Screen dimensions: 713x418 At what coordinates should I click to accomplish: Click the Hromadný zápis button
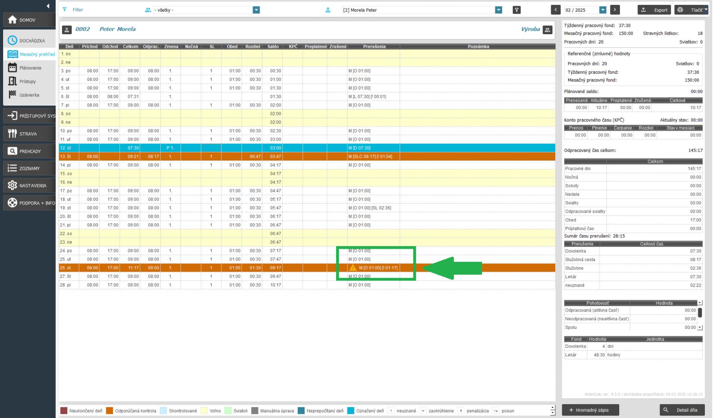[590, 410]
